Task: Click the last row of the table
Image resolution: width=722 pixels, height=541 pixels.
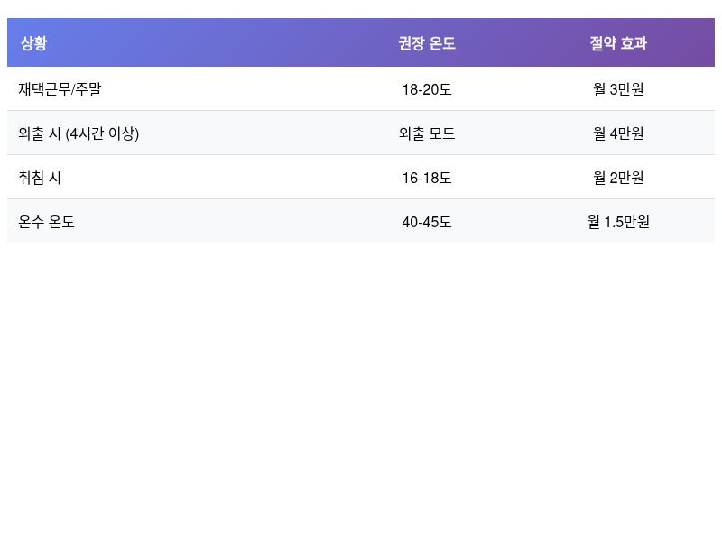Action: pyautogui.click(x=271, y=221)
